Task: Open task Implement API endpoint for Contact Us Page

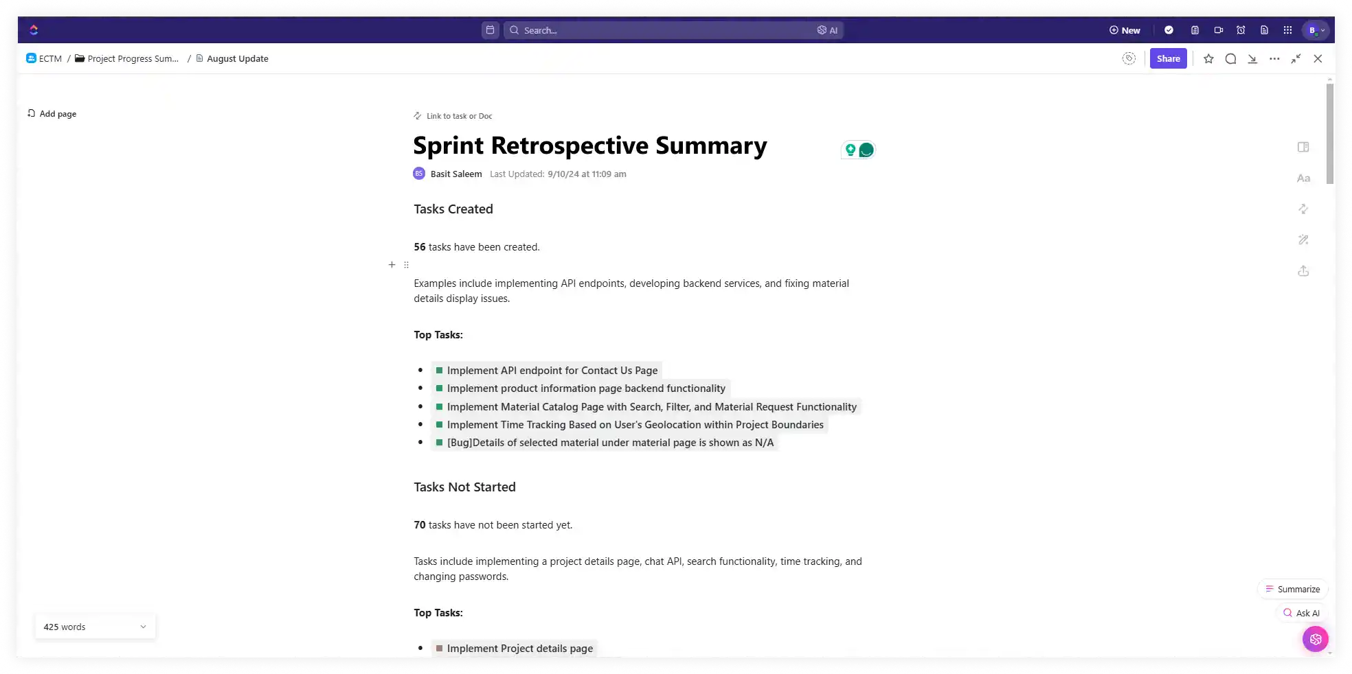Action: [x=546, y=371]
